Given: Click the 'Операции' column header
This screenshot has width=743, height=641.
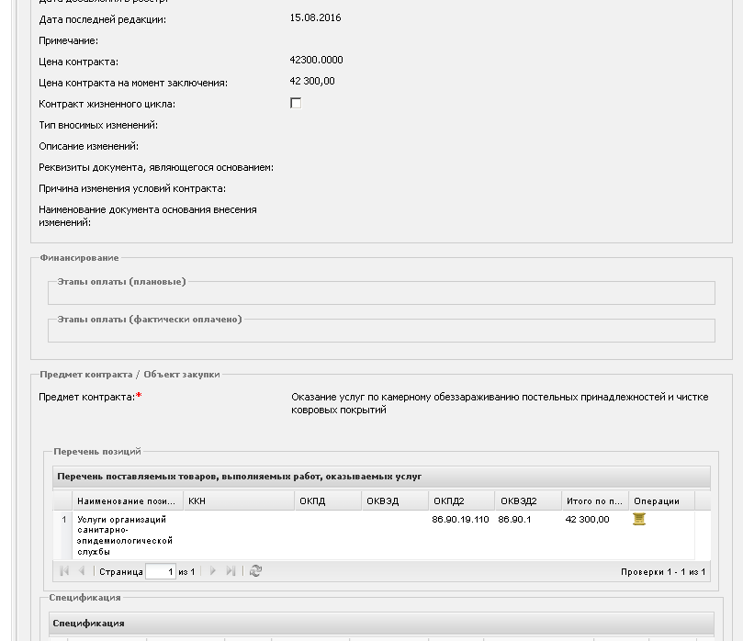Looking at the screenshot, I should pos(662,501).
